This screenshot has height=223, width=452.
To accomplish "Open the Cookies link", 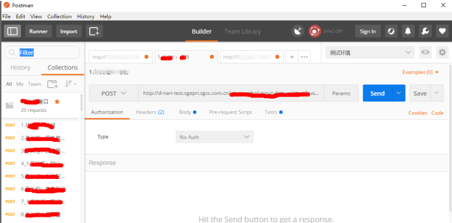I will tap(417, 113).
